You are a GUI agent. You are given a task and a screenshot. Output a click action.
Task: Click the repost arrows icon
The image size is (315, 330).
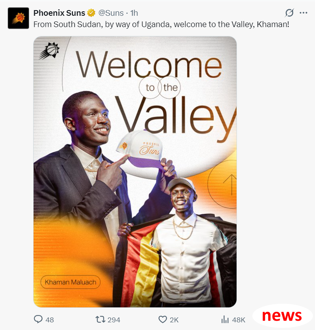pos(100,319)
